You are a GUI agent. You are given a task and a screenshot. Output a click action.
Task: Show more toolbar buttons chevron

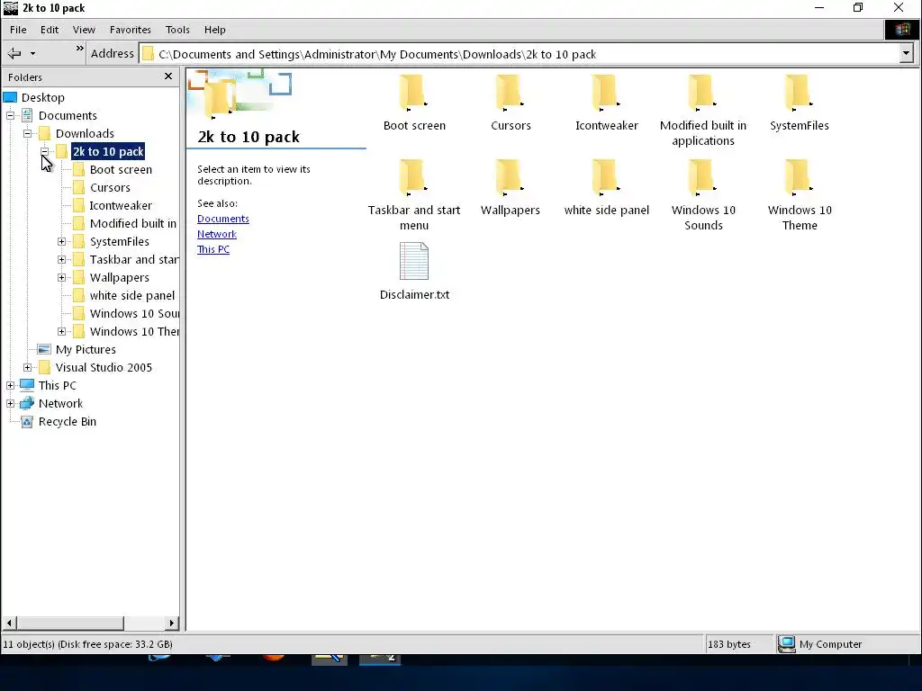click(79, 49)
